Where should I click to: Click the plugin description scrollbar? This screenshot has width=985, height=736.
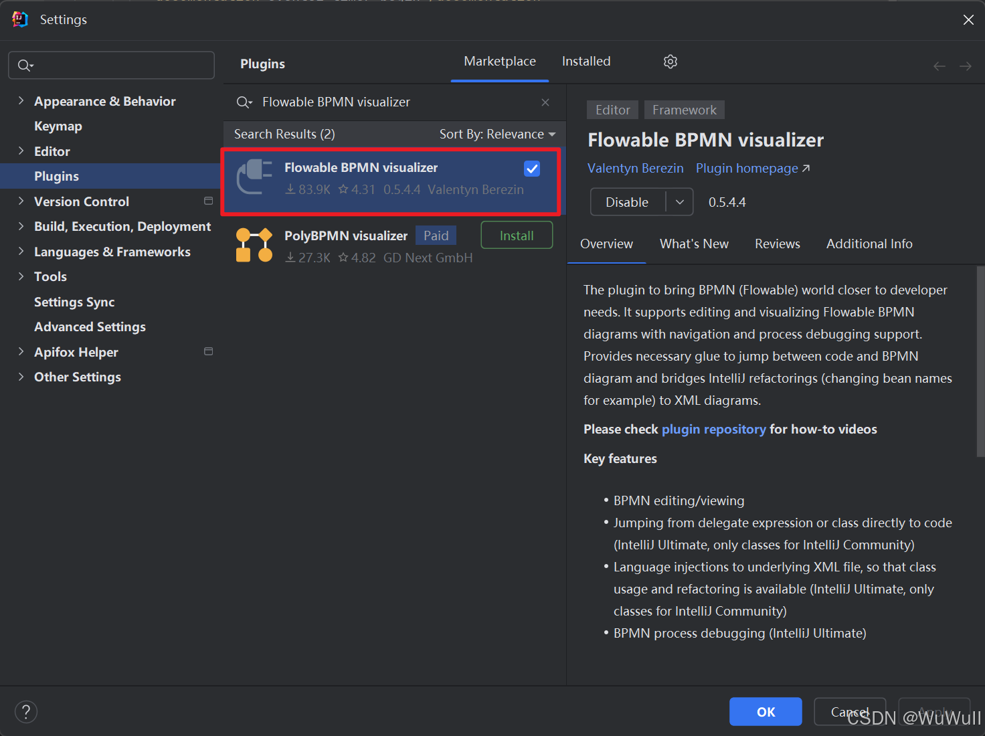[x=980, y=361]
